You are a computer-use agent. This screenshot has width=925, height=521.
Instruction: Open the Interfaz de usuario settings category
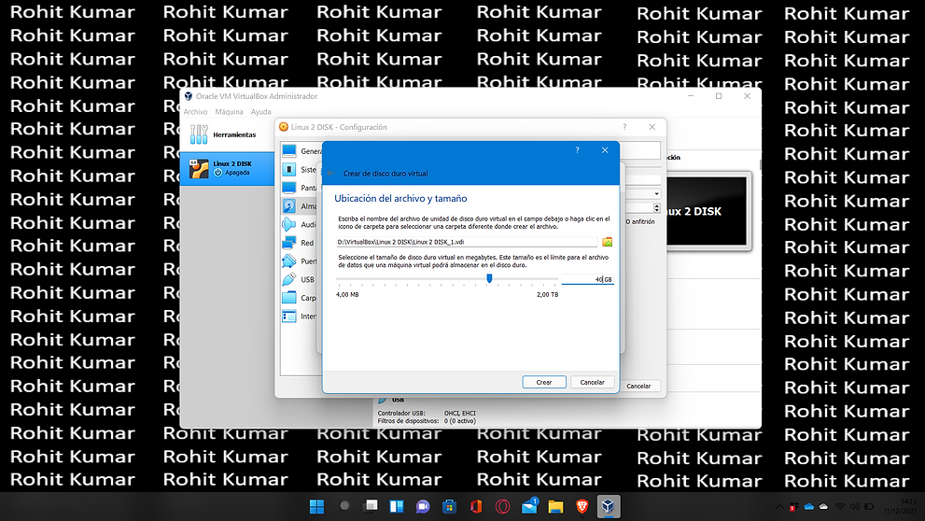pyautogui.click(x=301, y=317)
